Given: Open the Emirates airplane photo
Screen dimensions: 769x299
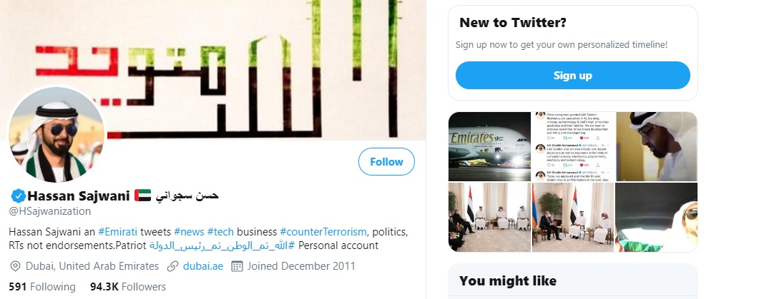Looking at the screenshot, I should click(x=489, y=146).
